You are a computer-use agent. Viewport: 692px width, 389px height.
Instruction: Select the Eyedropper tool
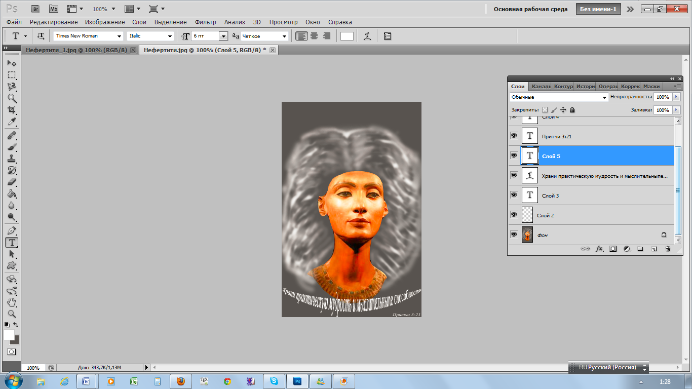click(12, 122)
